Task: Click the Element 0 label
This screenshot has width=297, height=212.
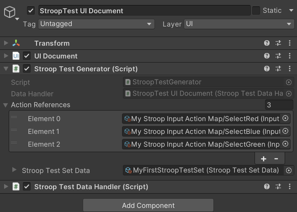Action: tap(44, 119)
